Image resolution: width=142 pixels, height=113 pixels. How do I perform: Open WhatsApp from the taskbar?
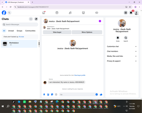(x=24, y=102)
